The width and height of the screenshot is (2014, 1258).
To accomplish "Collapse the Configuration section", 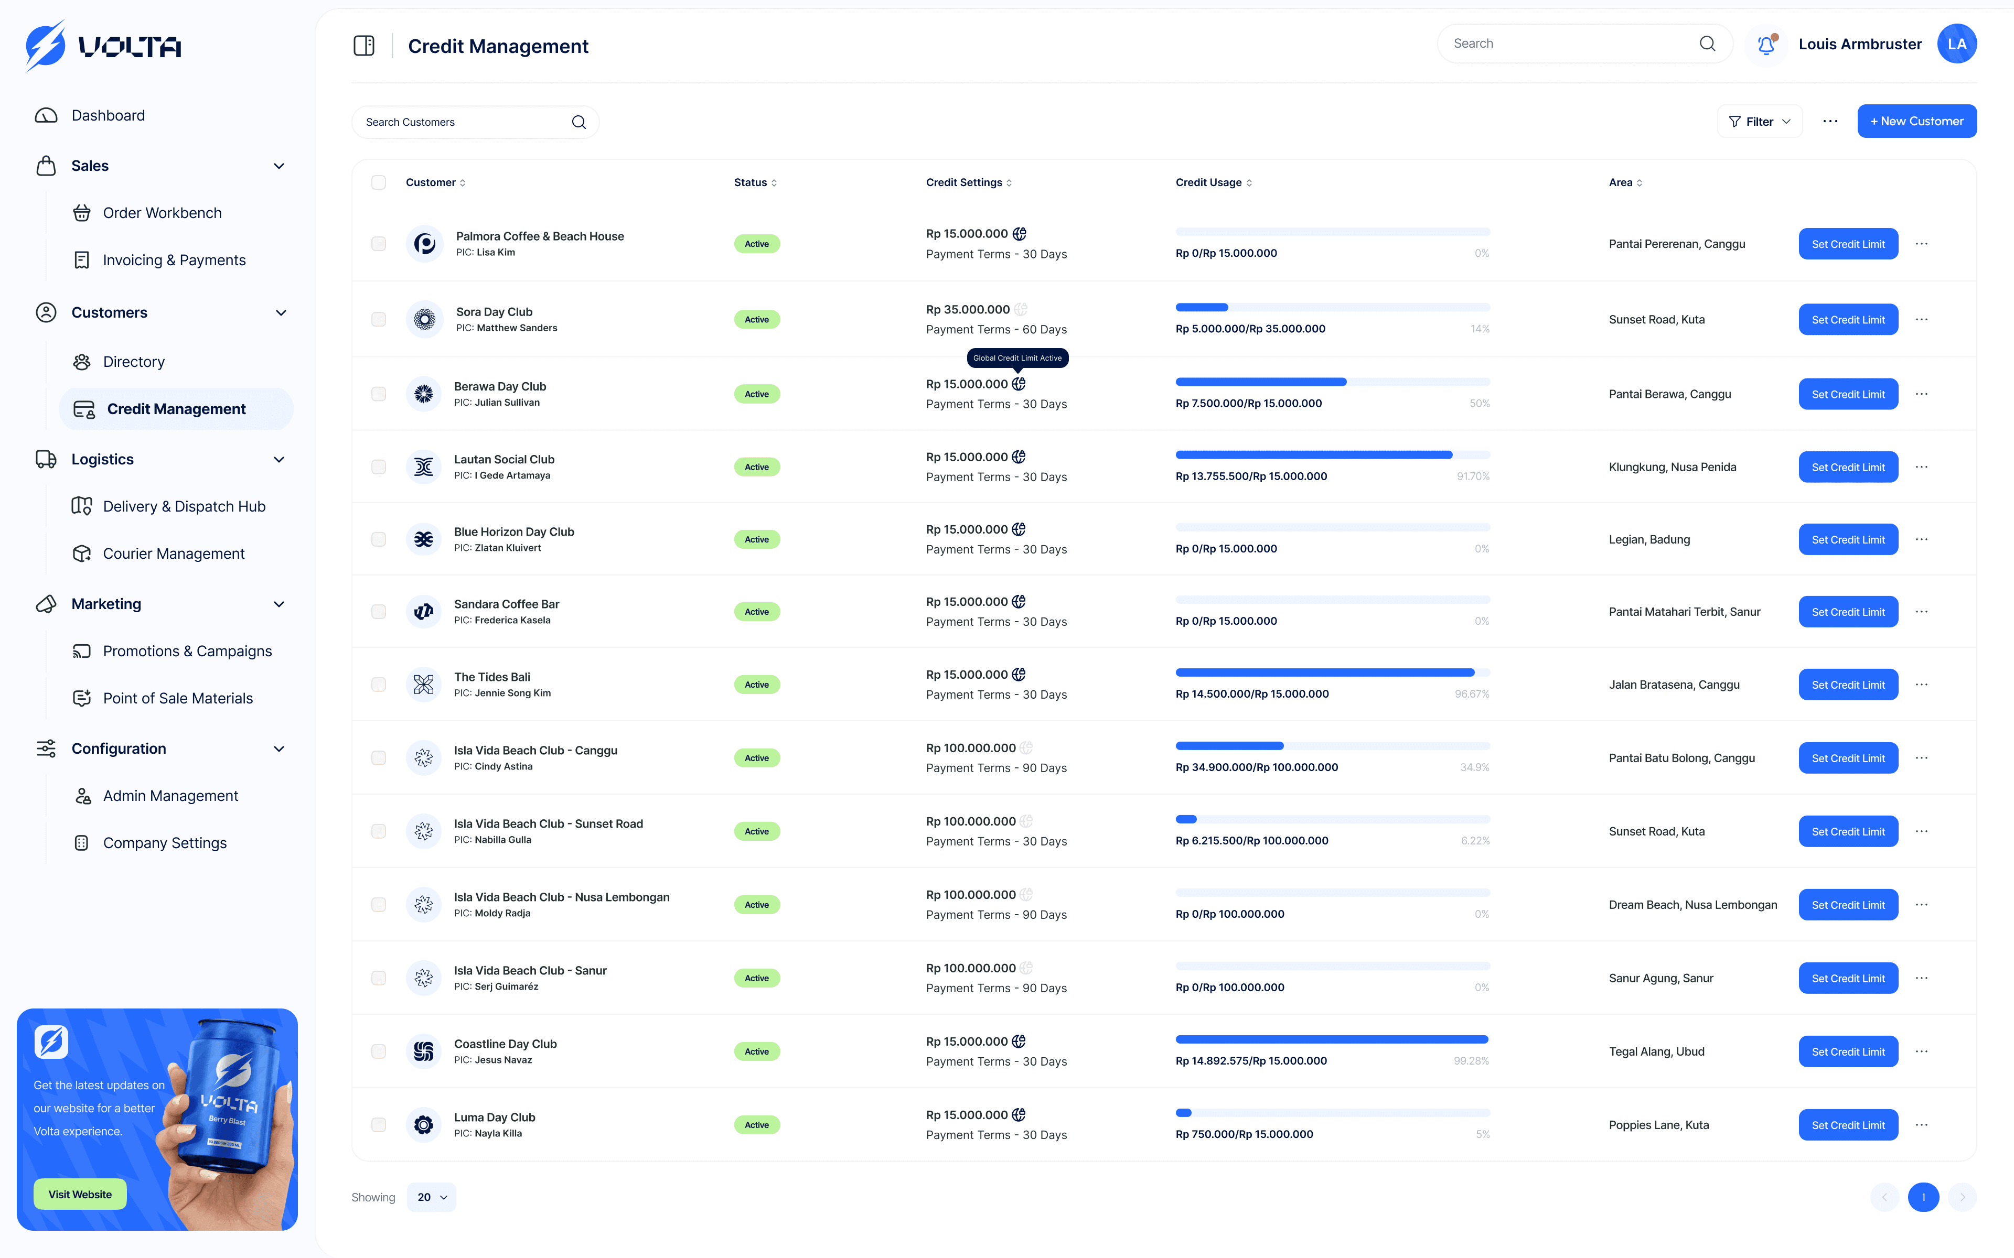I will [x=280, y=749].
